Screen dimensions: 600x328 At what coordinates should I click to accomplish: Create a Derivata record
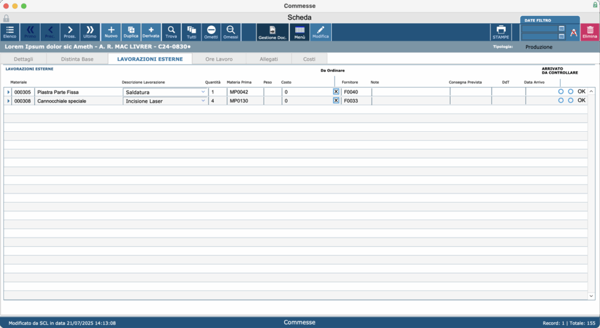(151, 32)
